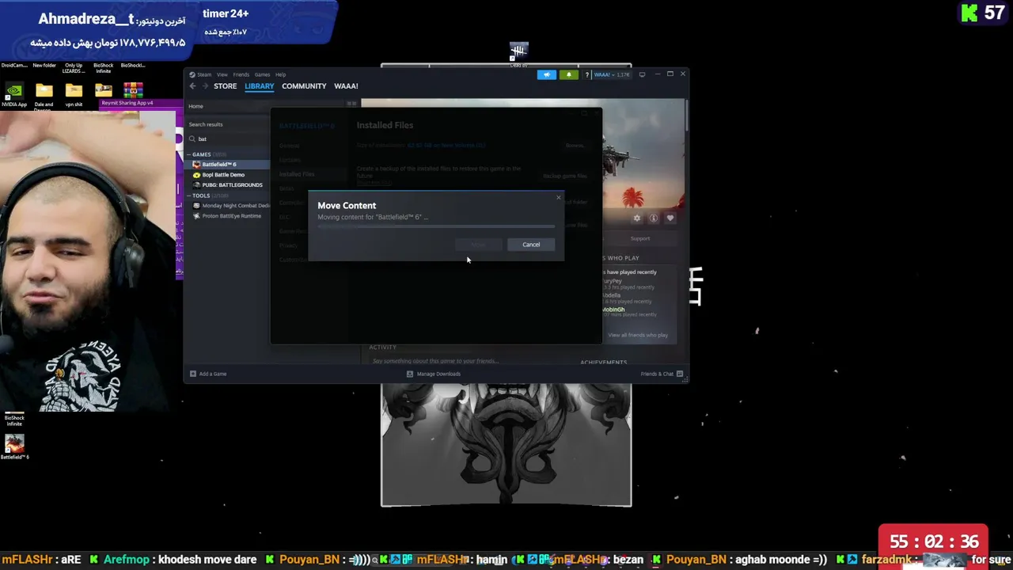Cancel the Move Content operation

click(531, 245)
